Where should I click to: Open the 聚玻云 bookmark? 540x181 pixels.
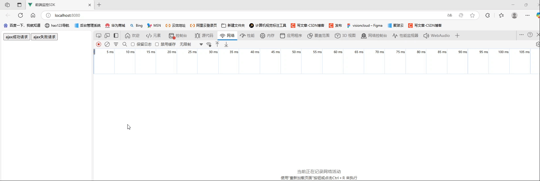(396, 26)
